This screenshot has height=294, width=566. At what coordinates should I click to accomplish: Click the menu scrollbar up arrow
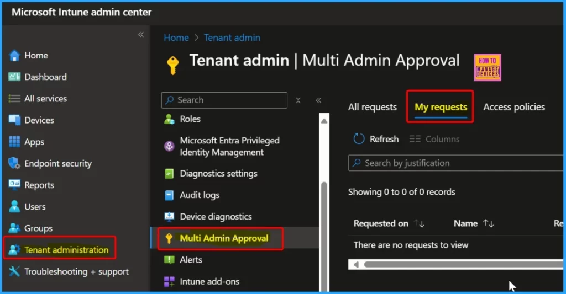[x=324, y=121]
